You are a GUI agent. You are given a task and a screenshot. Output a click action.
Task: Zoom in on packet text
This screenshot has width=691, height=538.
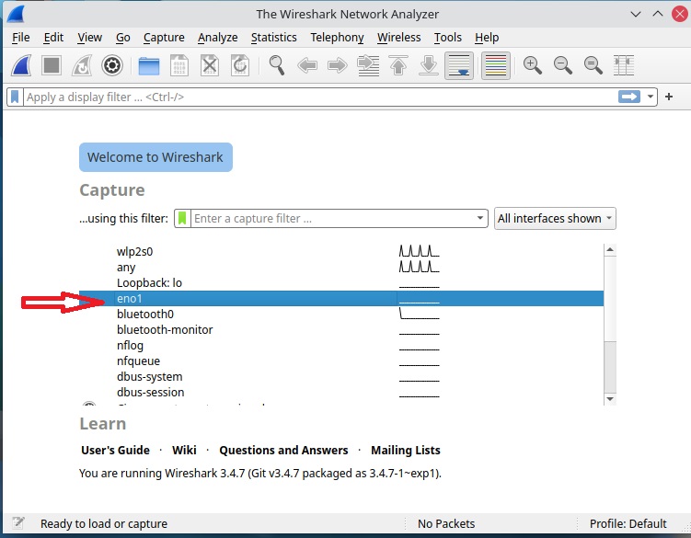coord(532,65)
